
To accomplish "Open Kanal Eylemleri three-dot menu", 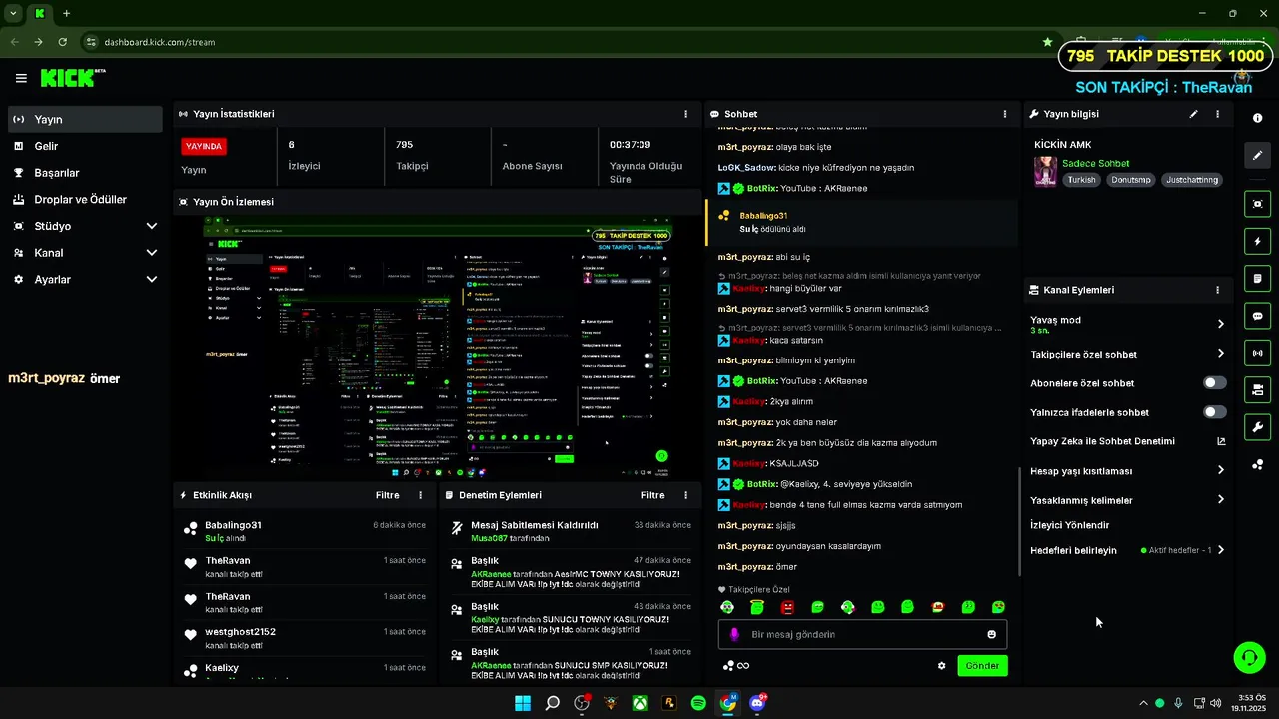I will click(x=1217, y=290).
